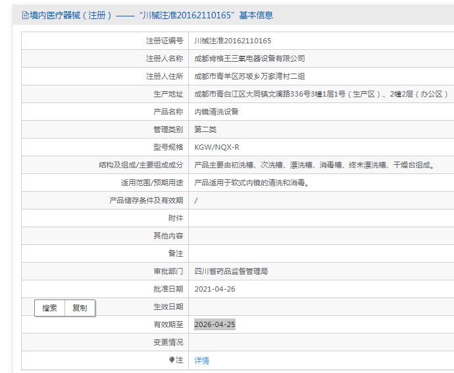Click the 审批部门 row label
Viewport: 454px width, 373px height.
pyautogui.click(x=168, y=271)
